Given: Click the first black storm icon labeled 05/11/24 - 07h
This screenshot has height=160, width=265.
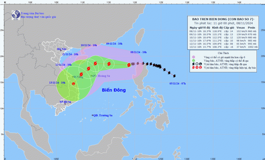Looking at the screenshot, I should (174, 76).
